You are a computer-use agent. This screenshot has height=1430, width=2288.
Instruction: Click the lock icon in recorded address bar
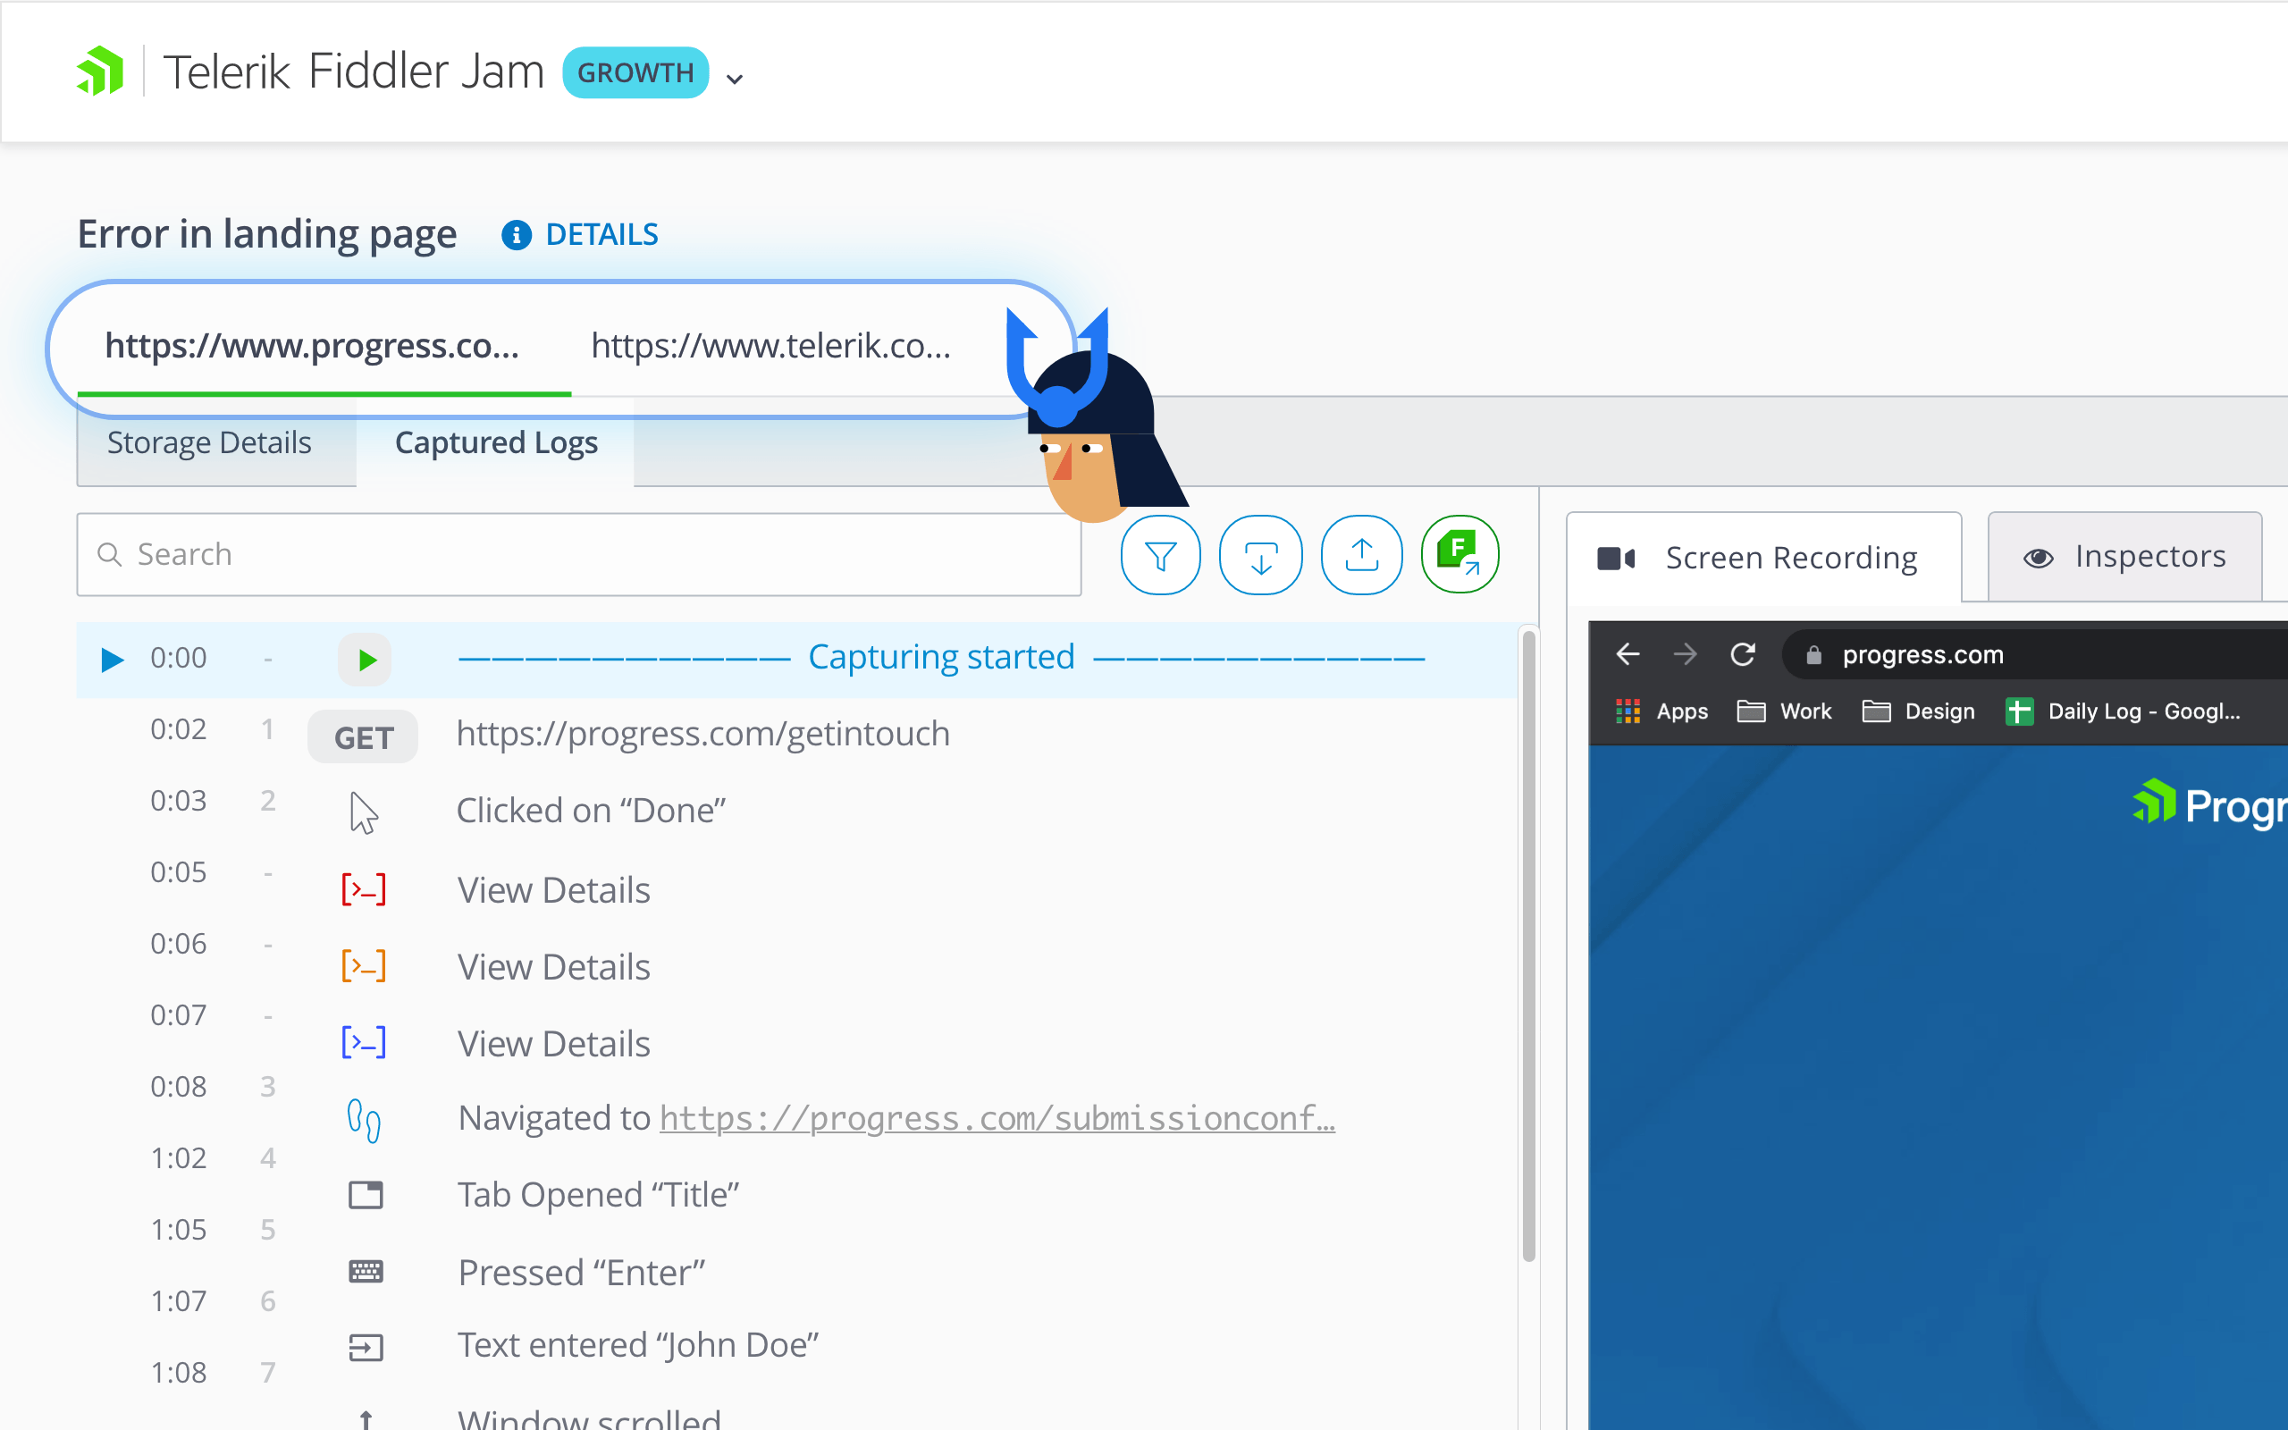pyautogui.click(x=1813, y=654)
